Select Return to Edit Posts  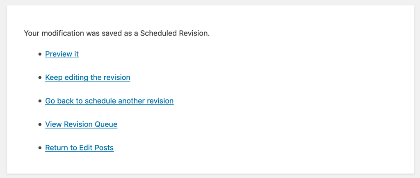click(79, 148)
